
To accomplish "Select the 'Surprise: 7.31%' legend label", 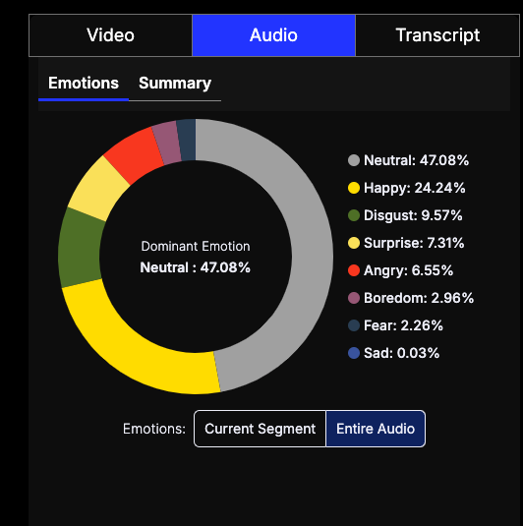I will tap(414, 243).
